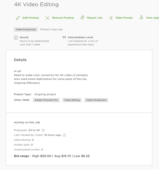Open the View App text link
Screen dimensions: 159x170
coord(152,18)
